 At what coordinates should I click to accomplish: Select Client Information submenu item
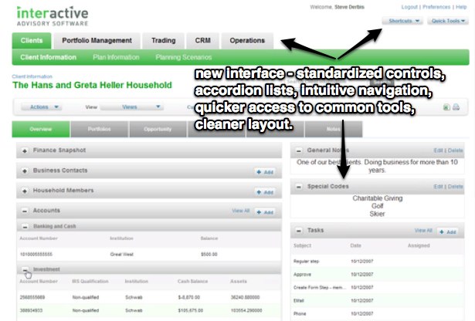48,57
